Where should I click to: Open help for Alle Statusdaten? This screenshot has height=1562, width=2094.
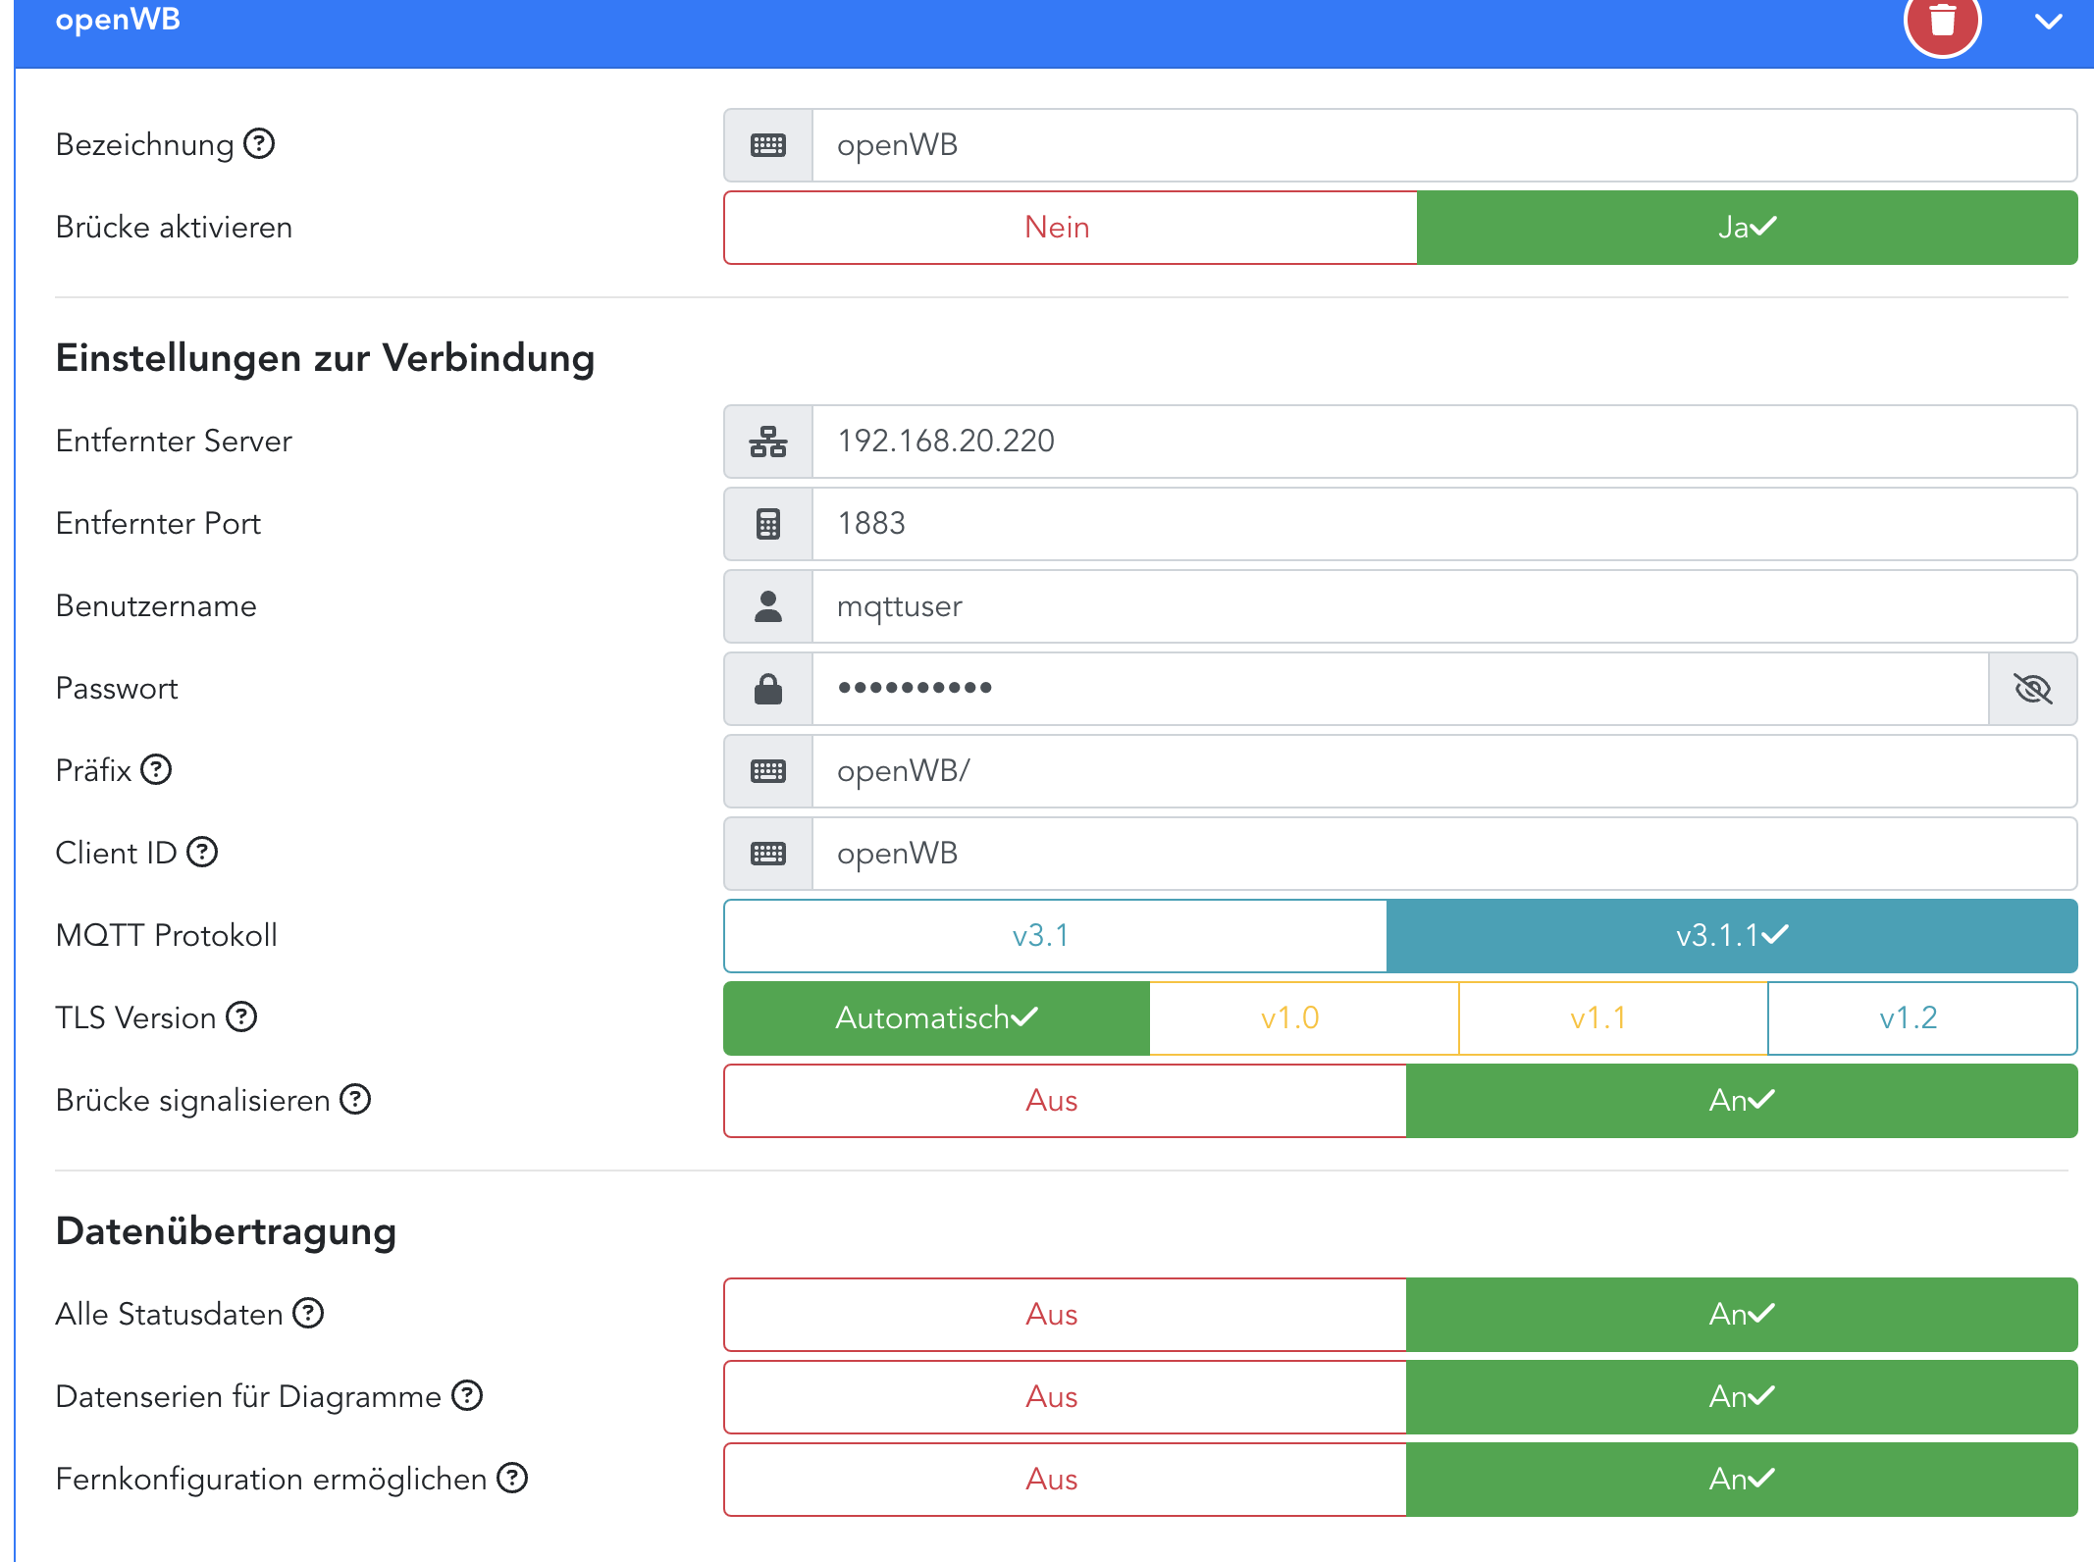click(x=308, y=1314)
